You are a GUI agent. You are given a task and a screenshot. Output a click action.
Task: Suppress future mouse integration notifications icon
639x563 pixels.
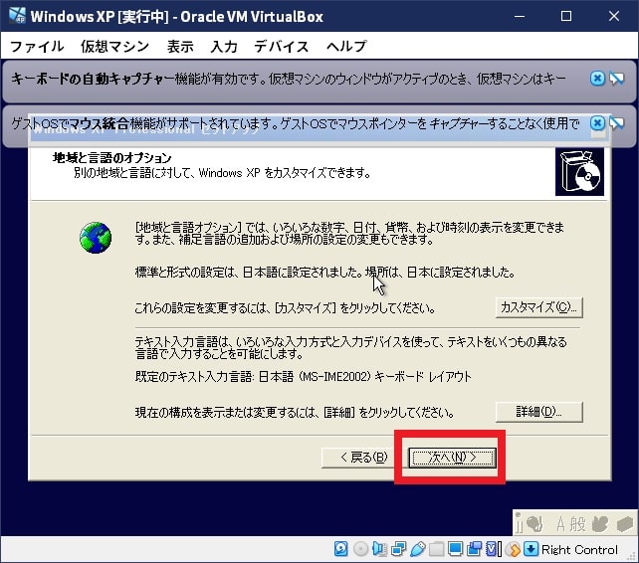click(617, 123)
